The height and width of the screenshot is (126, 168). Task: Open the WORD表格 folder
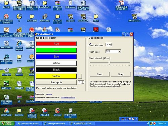coord(32,18)
